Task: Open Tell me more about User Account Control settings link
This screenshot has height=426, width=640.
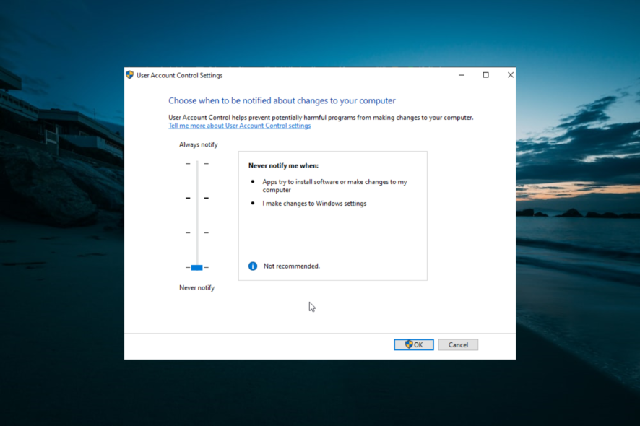Action: (x=240, y=126)
